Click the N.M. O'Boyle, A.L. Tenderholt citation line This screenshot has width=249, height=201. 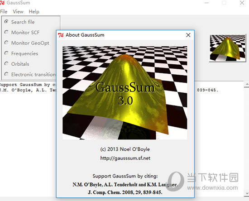pyautogui.click(x=125, y=185)
